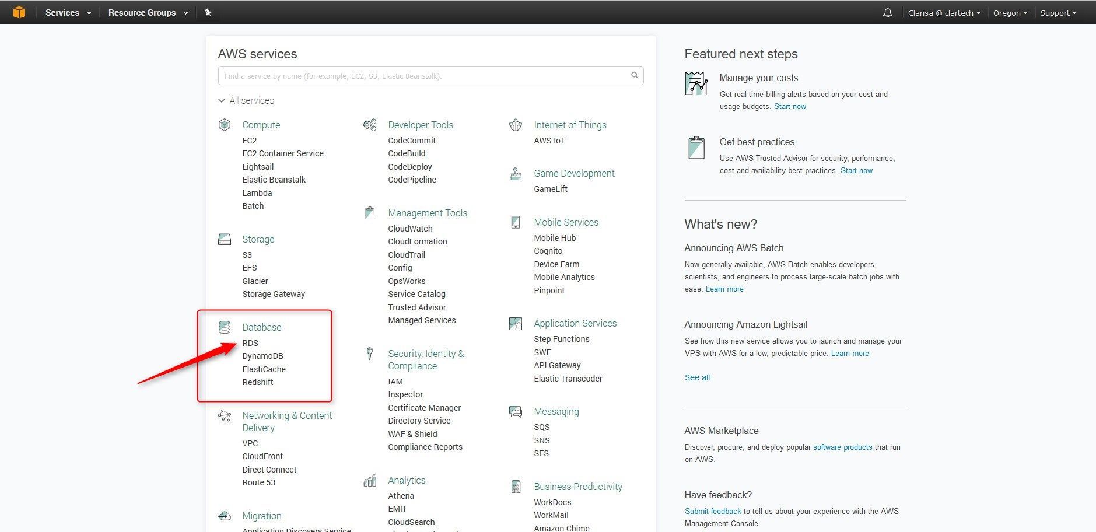Click Learn more about AWS Batch
Viewport: 1096px width, 532px height.
point(724,289)
